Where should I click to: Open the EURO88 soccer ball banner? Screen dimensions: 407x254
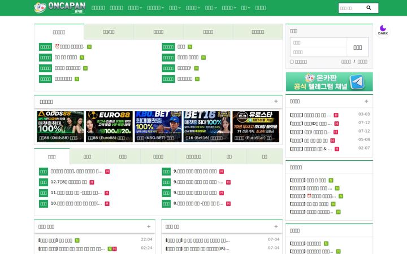(x=109, y=127)
